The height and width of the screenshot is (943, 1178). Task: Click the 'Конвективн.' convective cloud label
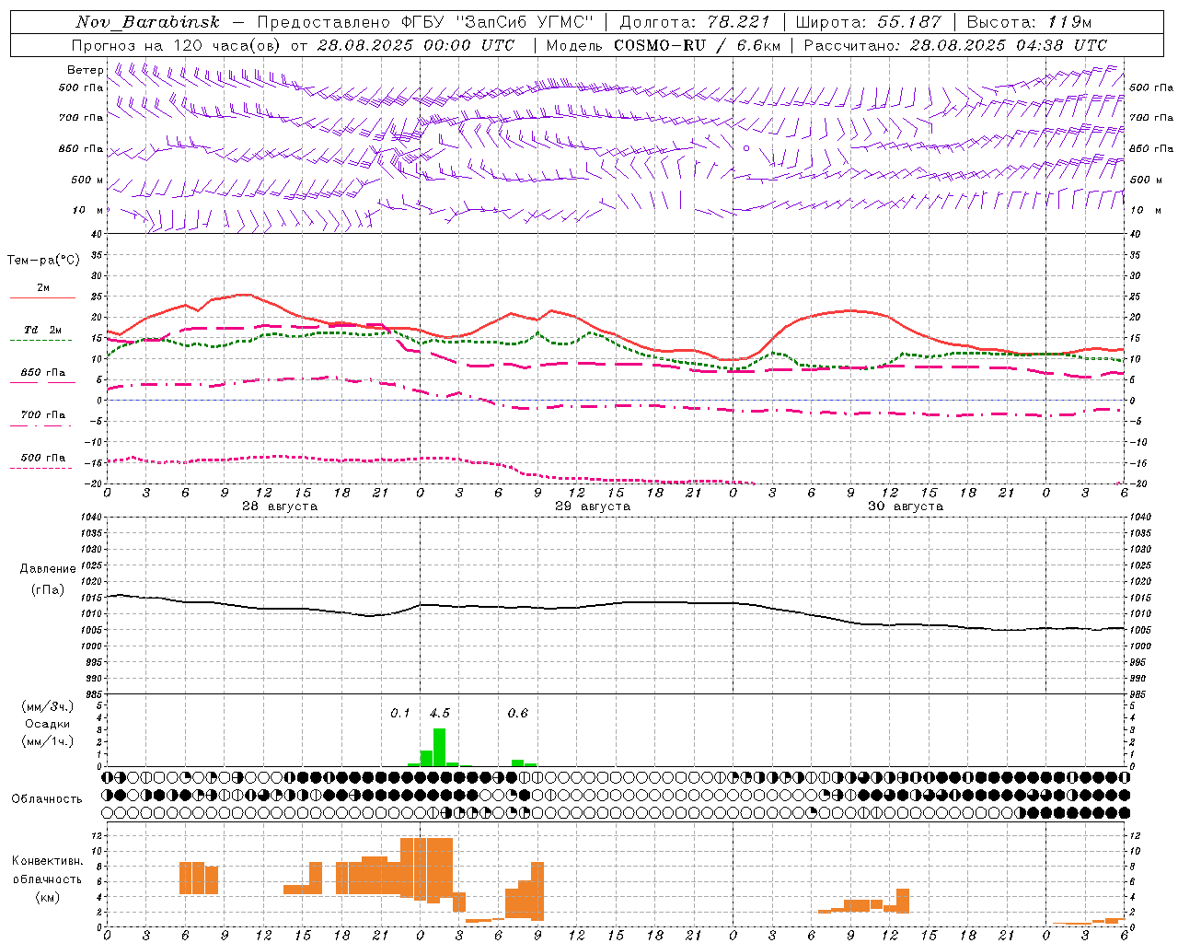coord(47,861)
